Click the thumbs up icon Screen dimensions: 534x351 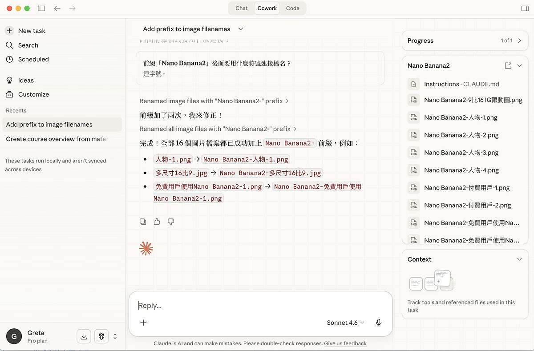tap(157, 222)
